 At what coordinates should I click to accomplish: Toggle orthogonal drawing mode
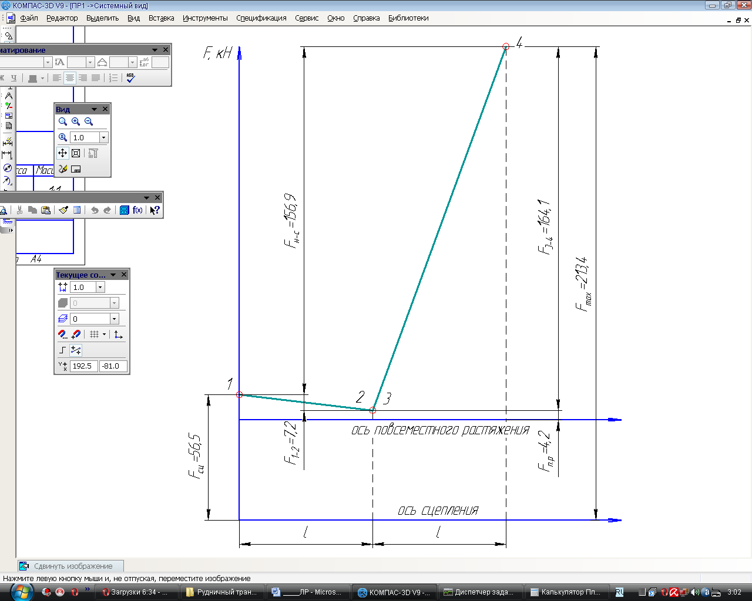pos(63,350)
